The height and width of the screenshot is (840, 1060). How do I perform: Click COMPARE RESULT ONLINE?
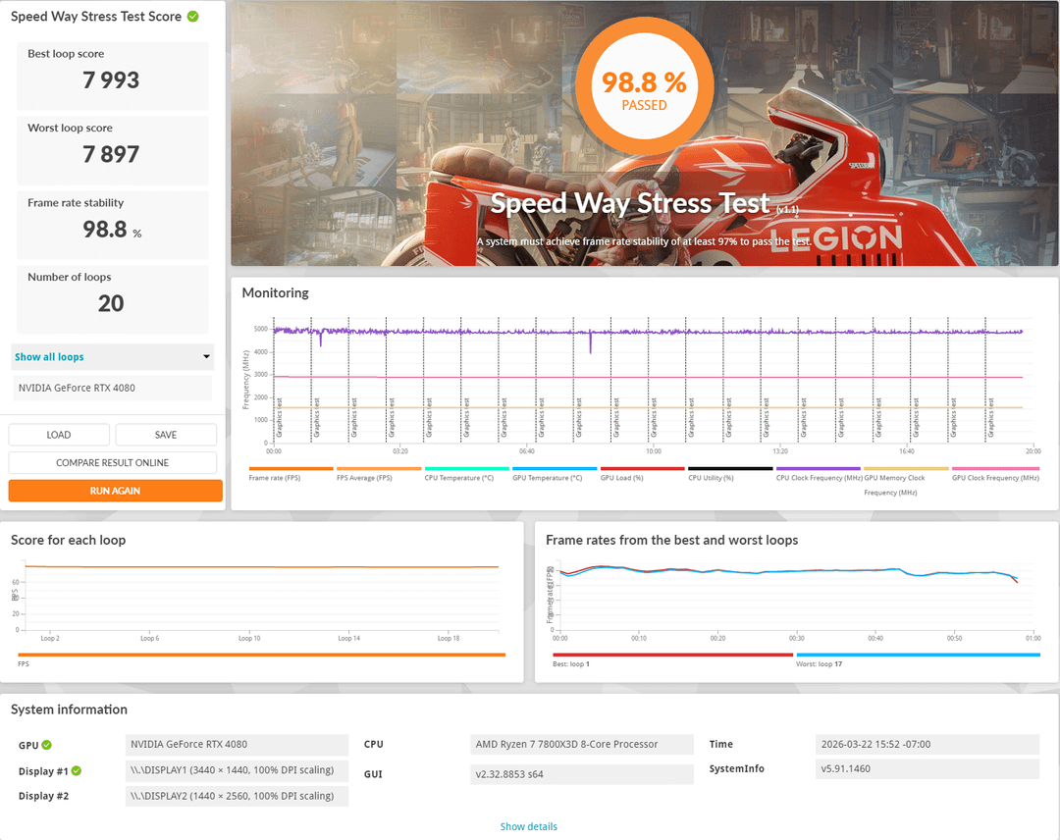point(112,462)
